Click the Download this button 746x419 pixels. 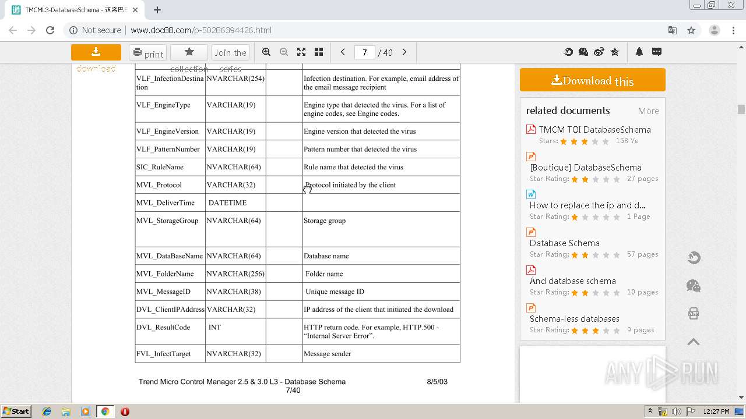click(x=593, y=80)
